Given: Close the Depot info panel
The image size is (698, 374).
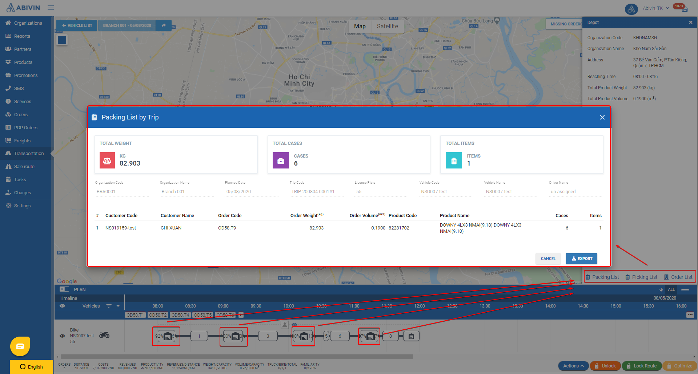Looking at the screenshot, I should [690, 23].
